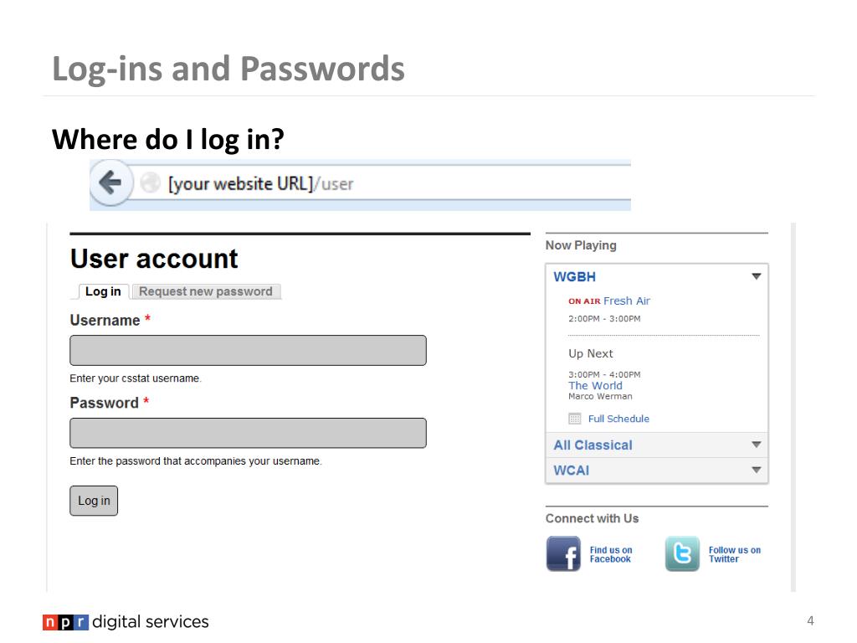Switch to Request new password tab
The width and height of the screenshot is (857, 643).
coord(206,291)
